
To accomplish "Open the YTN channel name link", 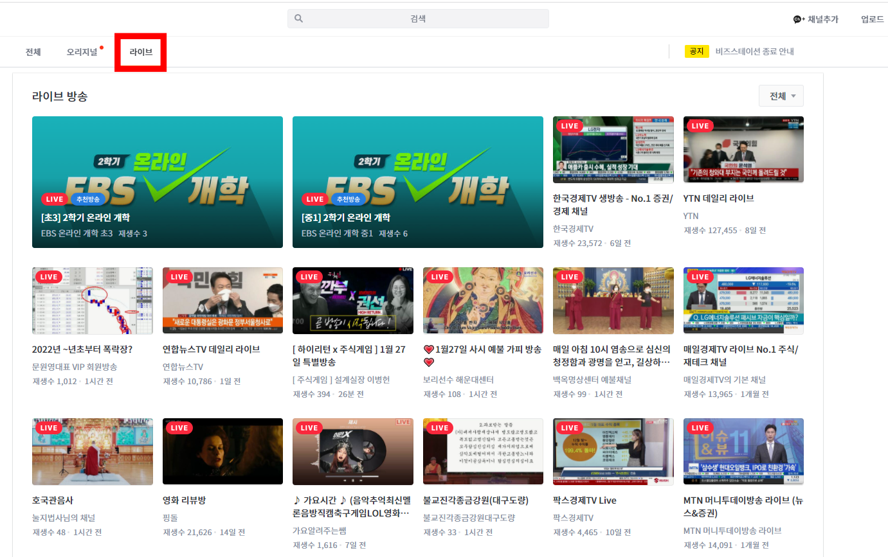I will (x=691, y=216).
